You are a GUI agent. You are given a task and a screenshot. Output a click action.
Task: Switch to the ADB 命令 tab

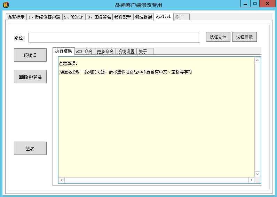pyautogui.click(x=85, y=52)
